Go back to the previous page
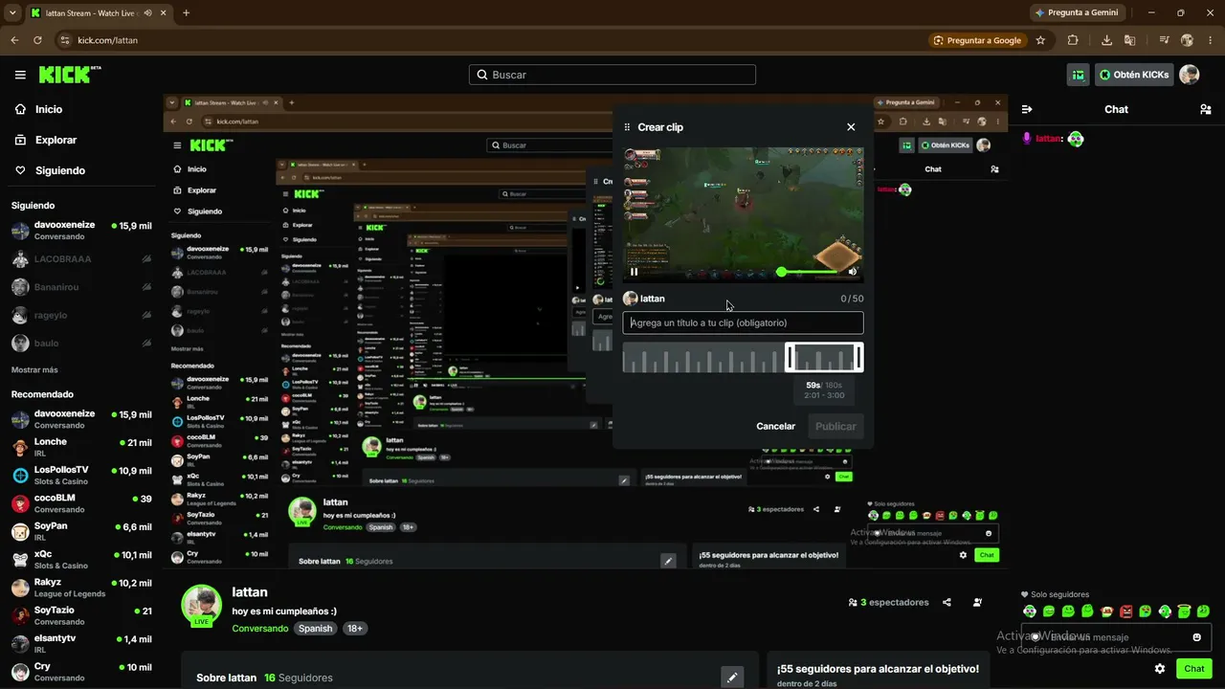The height and width of the screenshot is (689, 1225). click(x=14, y=40)
